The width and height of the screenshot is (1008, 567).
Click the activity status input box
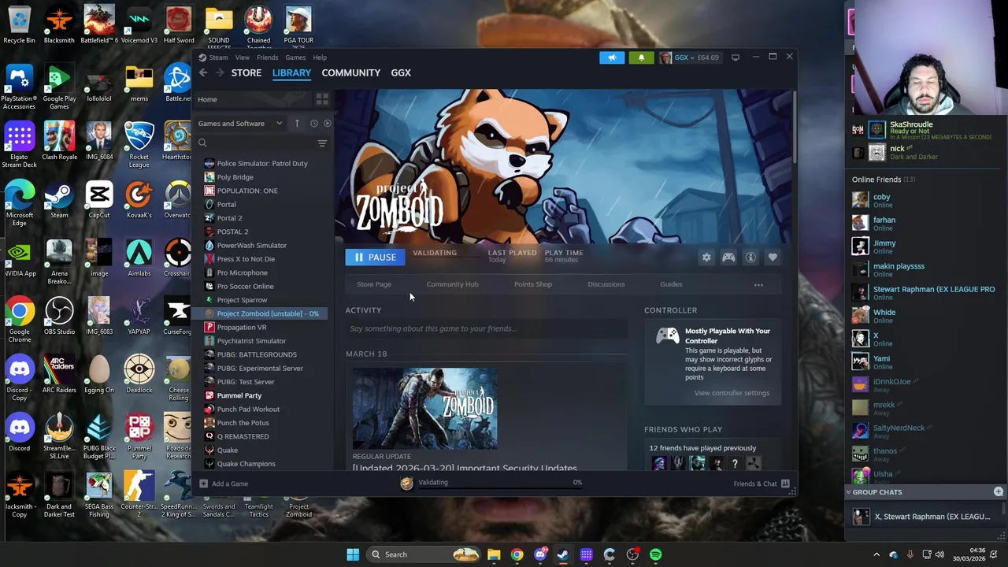click(486, 328)
